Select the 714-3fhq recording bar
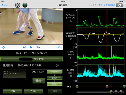126x95 pixels. (31, 59)
